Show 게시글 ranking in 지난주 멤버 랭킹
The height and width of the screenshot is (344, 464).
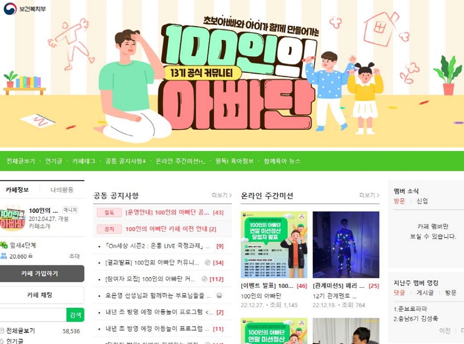pyautogui.click(x=425, y=293)
